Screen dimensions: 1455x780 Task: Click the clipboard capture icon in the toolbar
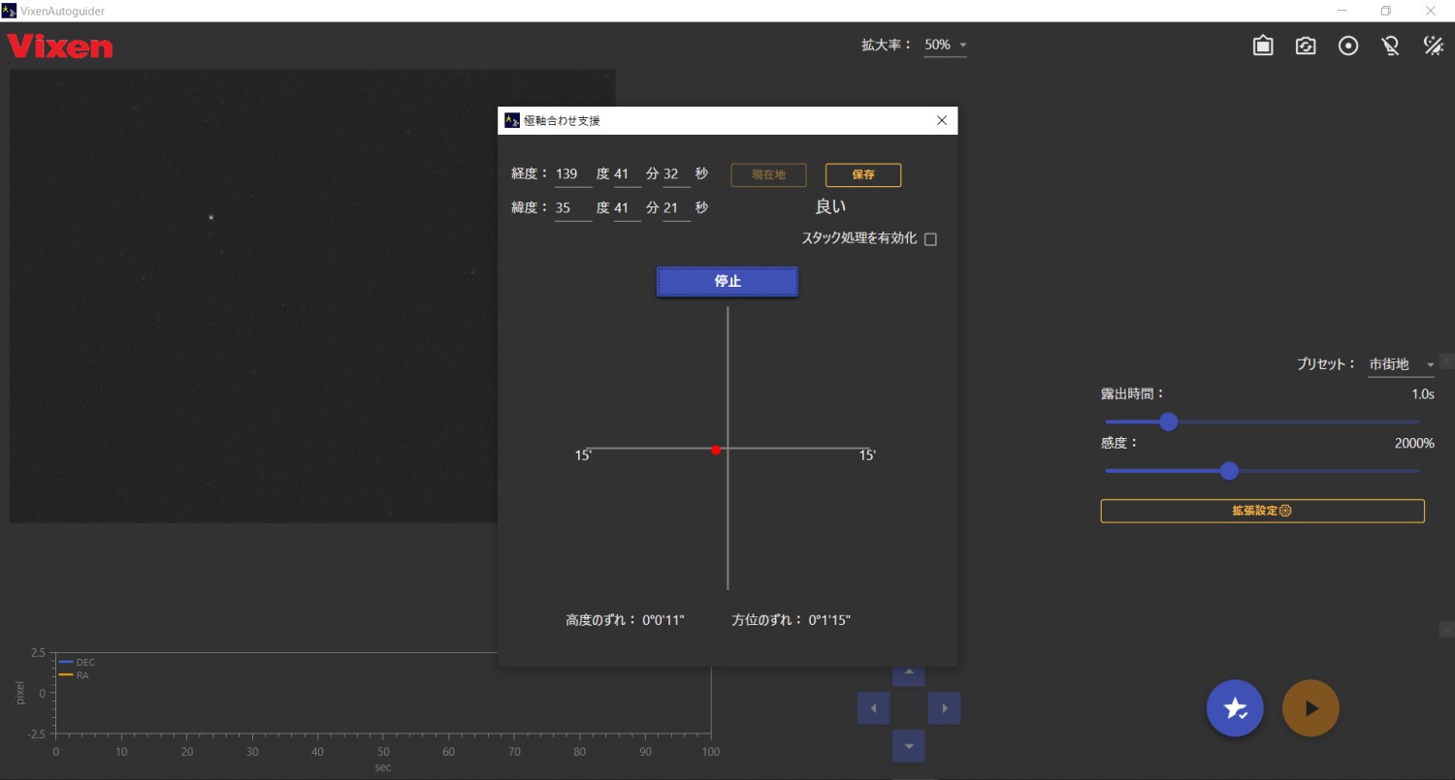[1262, 45]
